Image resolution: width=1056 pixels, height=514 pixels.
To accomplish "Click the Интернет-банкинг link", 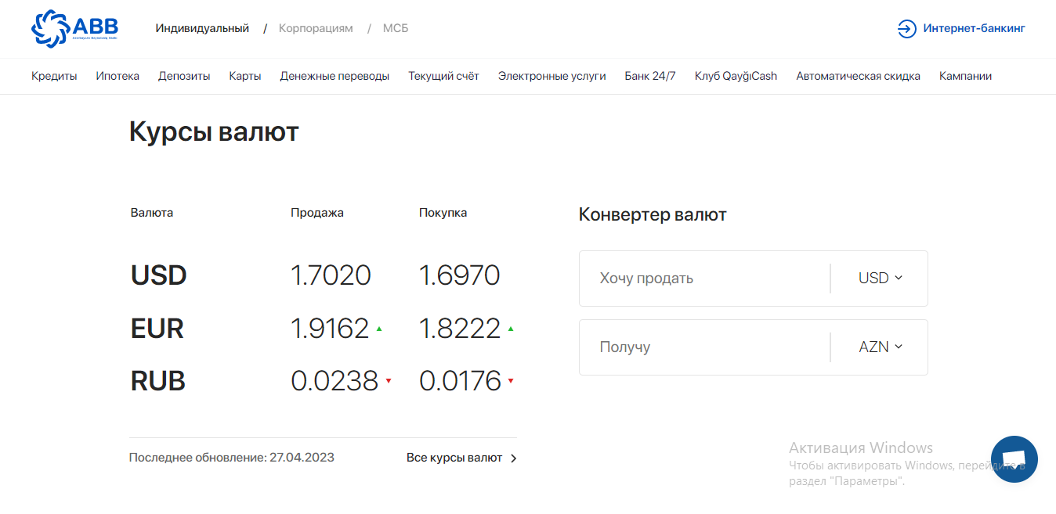I will tap(974, 29).
